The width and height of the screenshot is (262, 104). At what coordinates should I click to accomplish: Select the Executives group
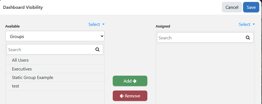pos(55,69)
